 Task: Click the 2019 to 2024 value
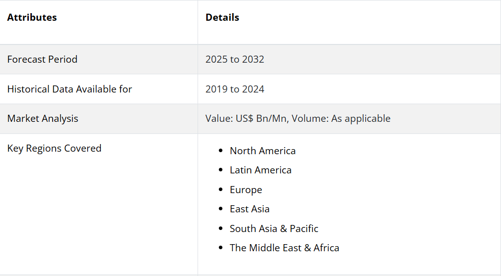(x=235, y=89)
